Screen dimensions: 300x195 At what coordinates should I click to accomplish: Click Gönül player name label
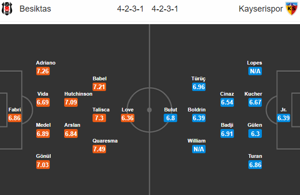tap(43, 156)
